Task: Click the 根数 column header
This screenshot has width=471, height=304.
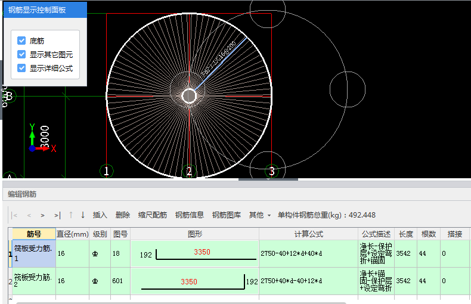Action: point(429,234)
